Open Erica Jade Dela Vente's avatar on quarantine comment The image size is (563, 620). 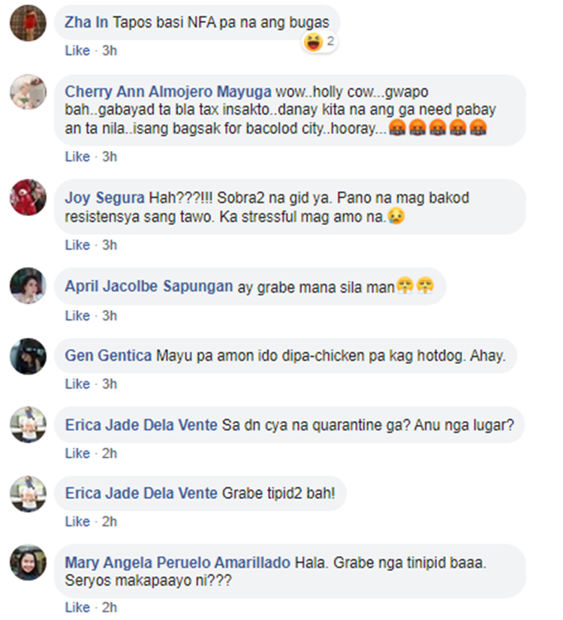[28, 425]
